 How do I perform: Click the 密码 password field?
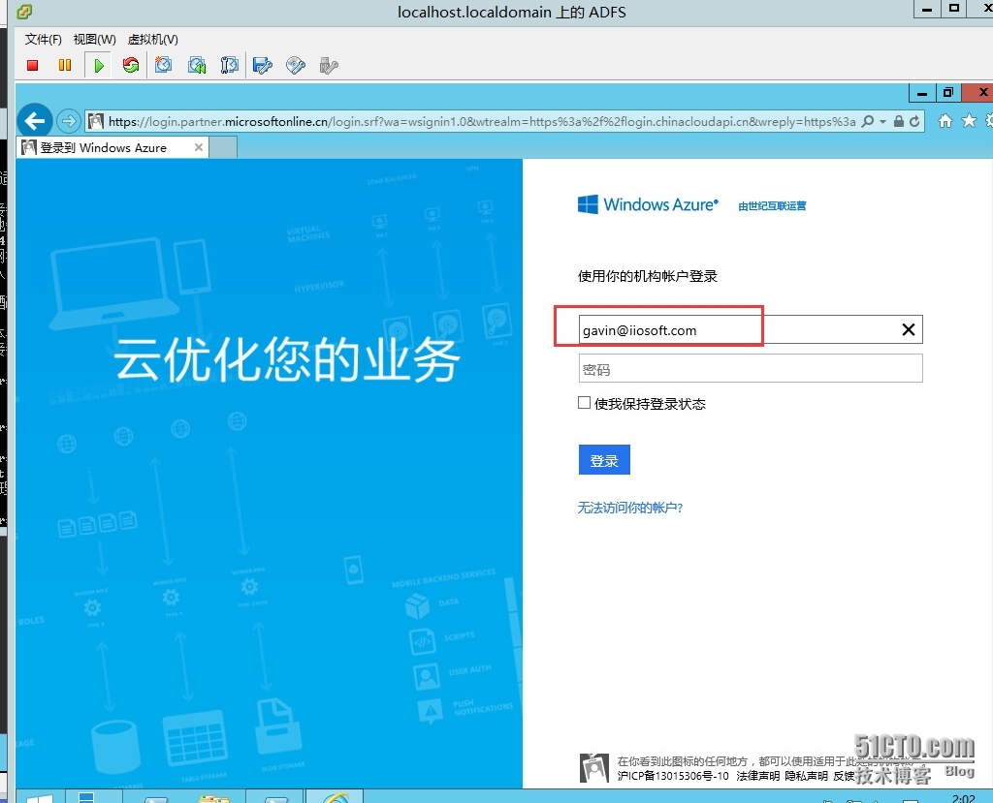click(x=751, y=369)
